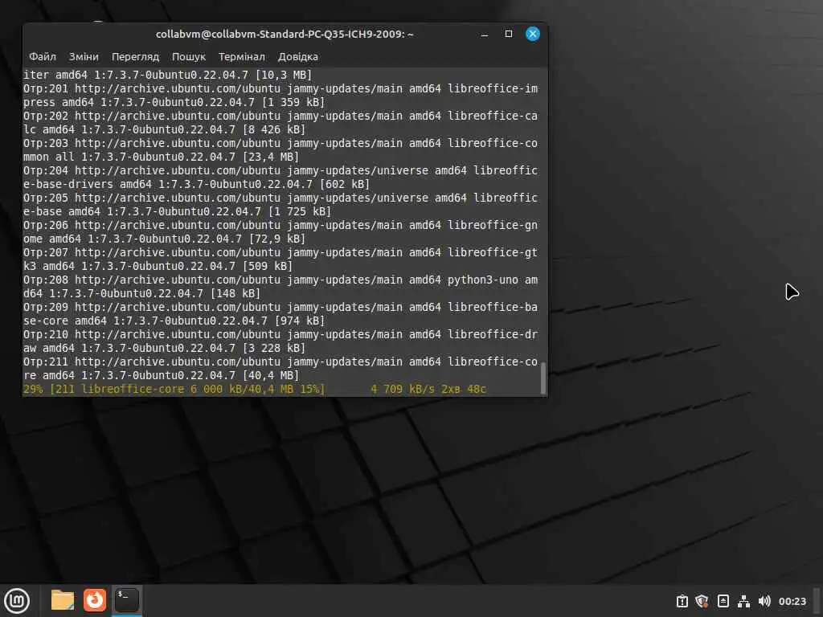Open the Довідка menu
The width and height of the screenshot is (823, 617).
[x=297, y=57]
